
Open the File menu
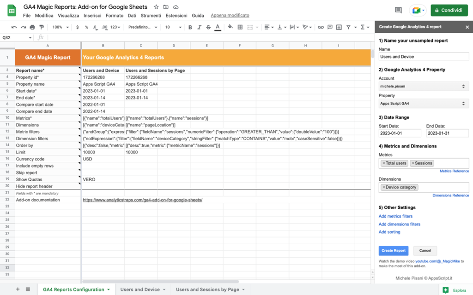[x=26, y=16]
